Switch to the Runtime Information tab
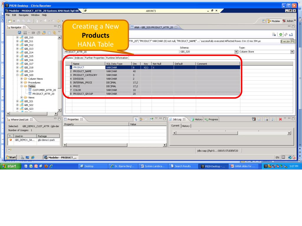 117,58
